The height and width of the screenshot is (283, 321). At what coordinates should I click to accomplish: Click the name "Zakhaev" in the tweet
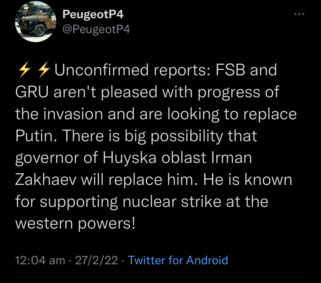pos(45,180)
